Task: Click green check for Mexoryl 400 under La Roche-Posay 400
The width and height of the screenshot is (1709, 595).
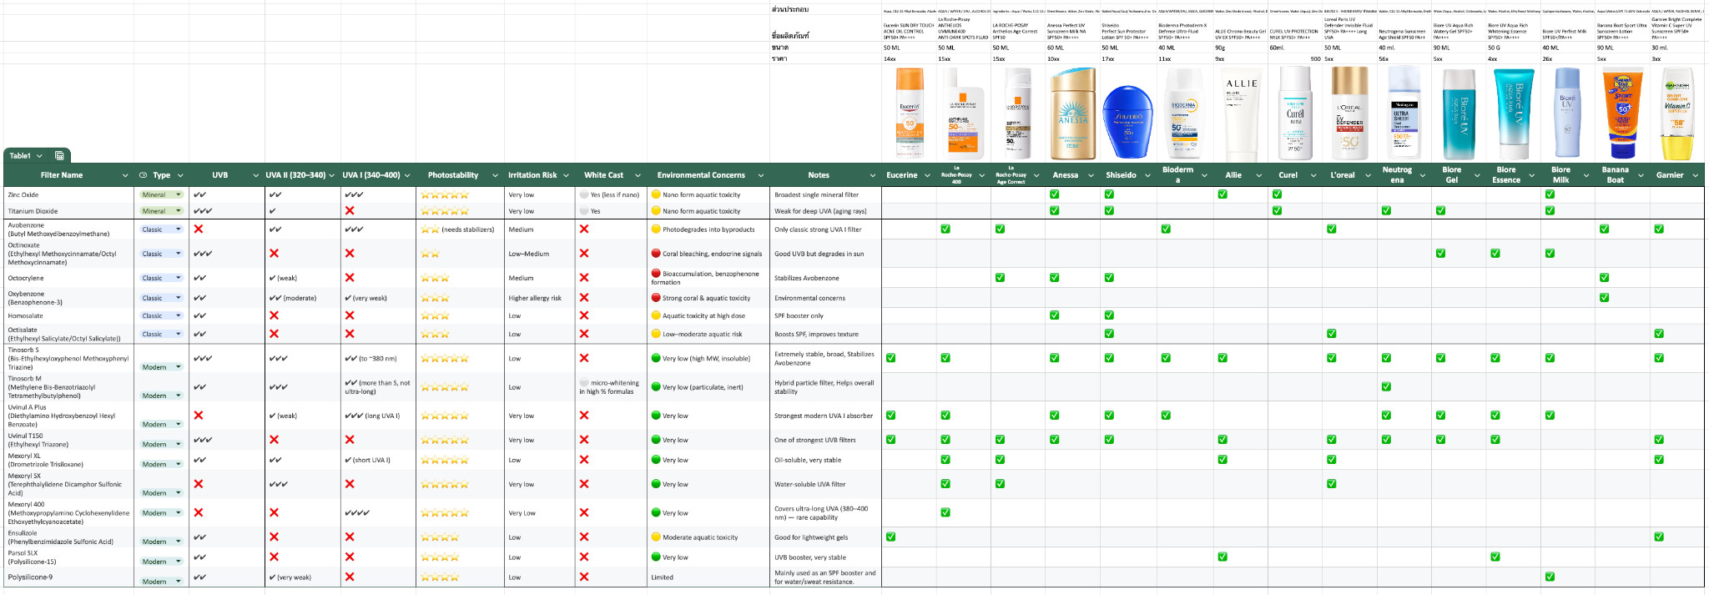Action: point(945,512)
